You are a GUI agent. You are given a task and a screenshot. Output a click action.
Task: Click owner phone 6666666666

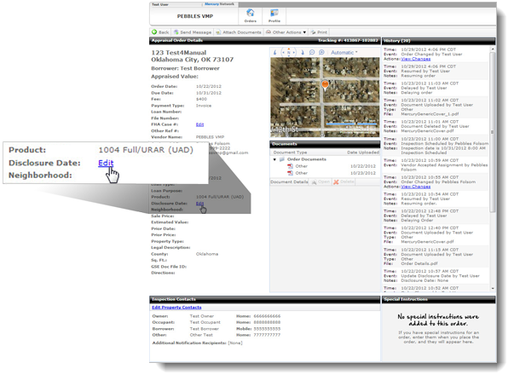(267, 316)
